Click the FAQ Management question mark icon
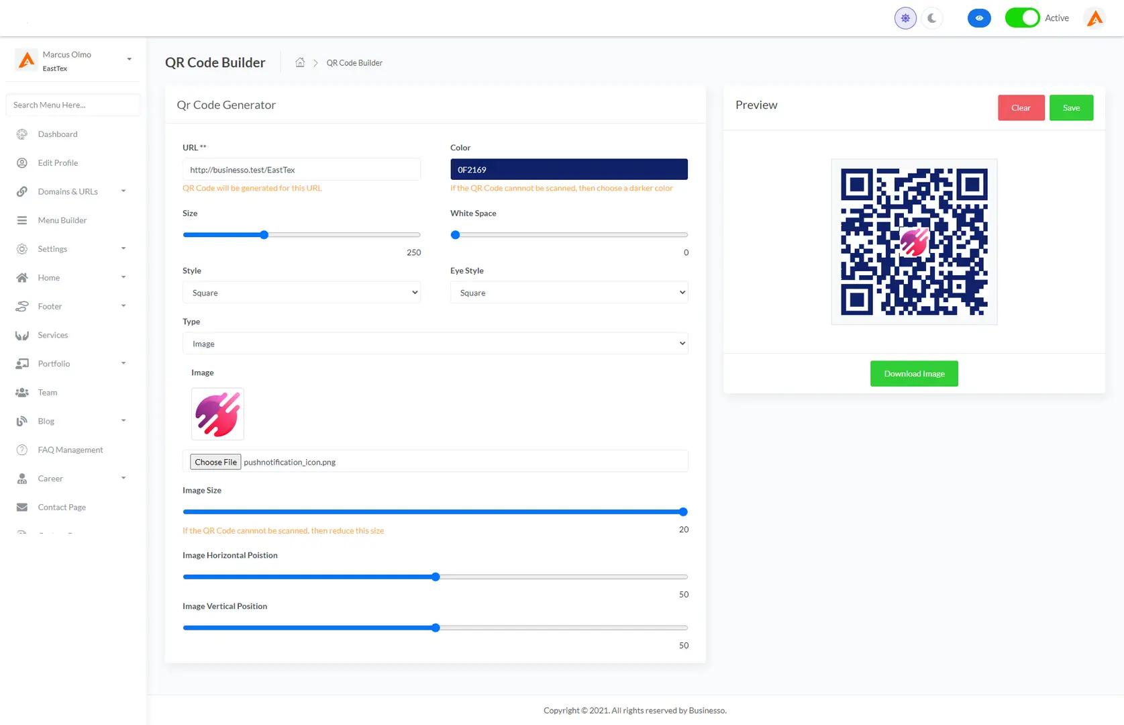 pyautogui.click(x=22, y=450)
